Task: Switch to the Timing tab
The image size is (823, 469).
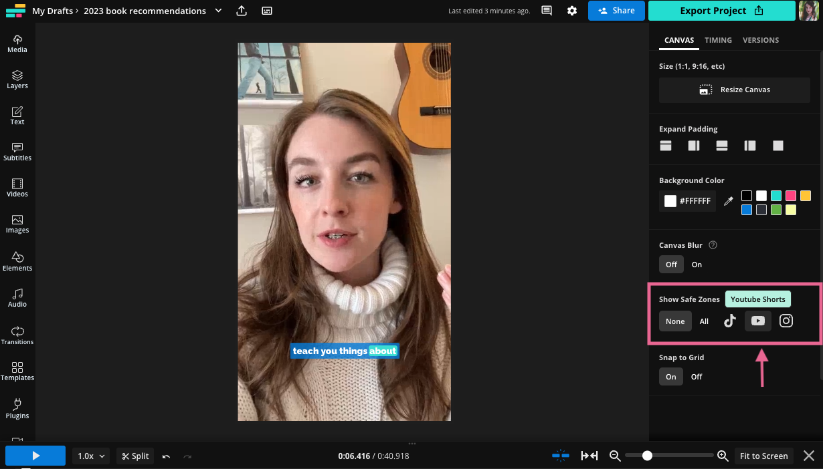Action: [718, 40]
